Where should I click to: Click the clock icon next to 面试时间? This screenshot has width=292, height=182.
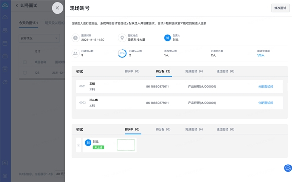click(75, 38)
